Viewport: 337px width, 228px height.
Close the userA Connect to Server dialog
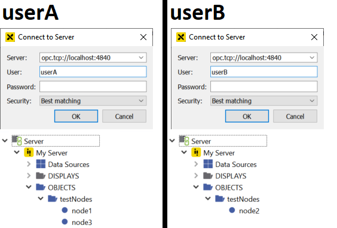click(143, 37)
